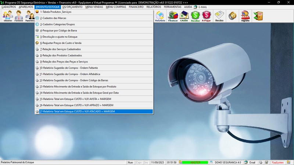Image resolution: width=294 pixels, height=165 pixels.
Task: Click the Caps indicator in status bar
Action: coord(139,162)
